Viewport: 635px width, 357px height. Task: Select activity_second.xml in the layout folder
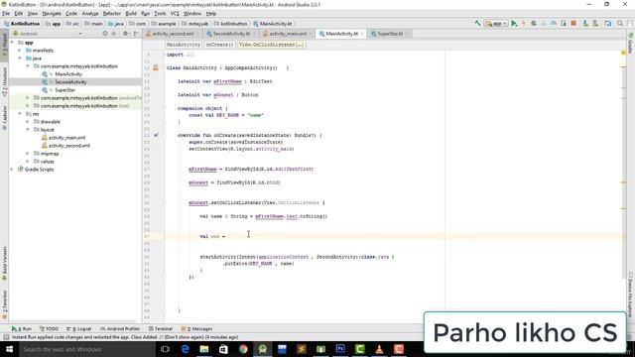point(69,146)
